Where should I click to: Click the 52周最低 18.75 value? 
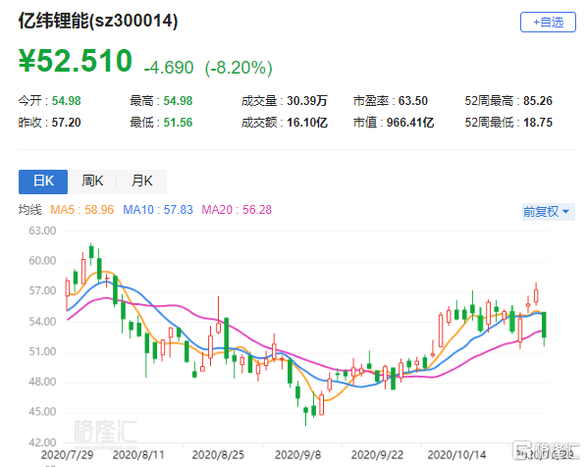click(538, 123)
